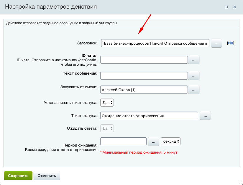243x185 pixels.
Task: Click ellipsis button next to Текст статуса
Action: click(x=205, y=115)
